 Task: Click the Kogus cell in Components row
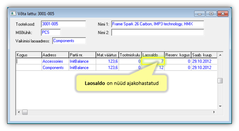[29, 67]
